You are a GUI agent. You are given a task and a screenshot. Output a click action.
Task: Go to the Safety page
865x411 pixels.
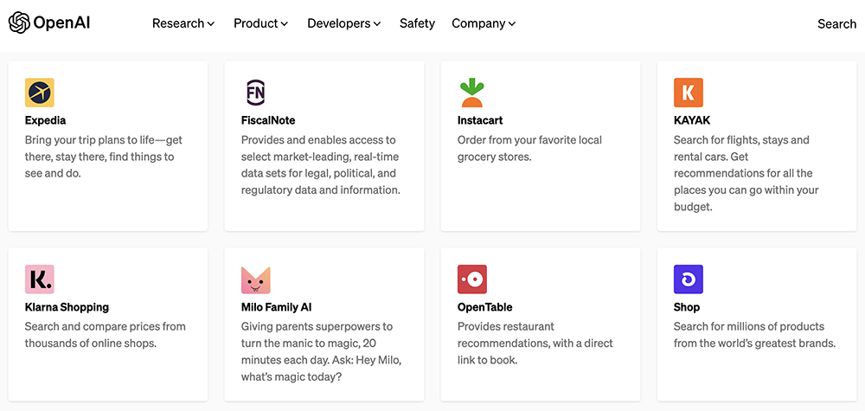tap(417, 23)
